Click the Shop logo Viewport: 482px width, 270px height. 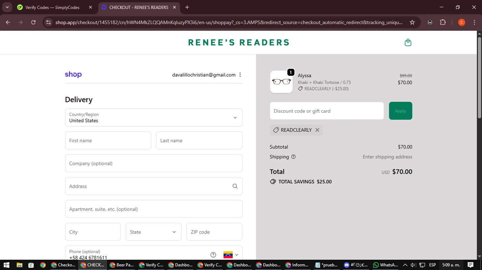pos(73,75)
